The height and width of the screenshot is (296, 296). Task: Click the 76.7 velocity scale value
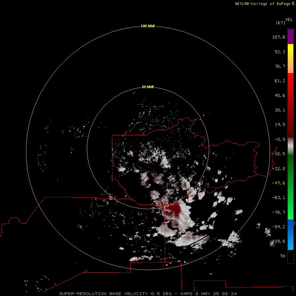tap(280, 66)
